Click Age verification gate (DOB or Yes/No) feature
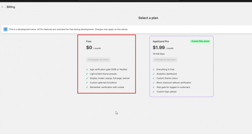The width and height of the screenshot is (252, 134). point(109,70)
